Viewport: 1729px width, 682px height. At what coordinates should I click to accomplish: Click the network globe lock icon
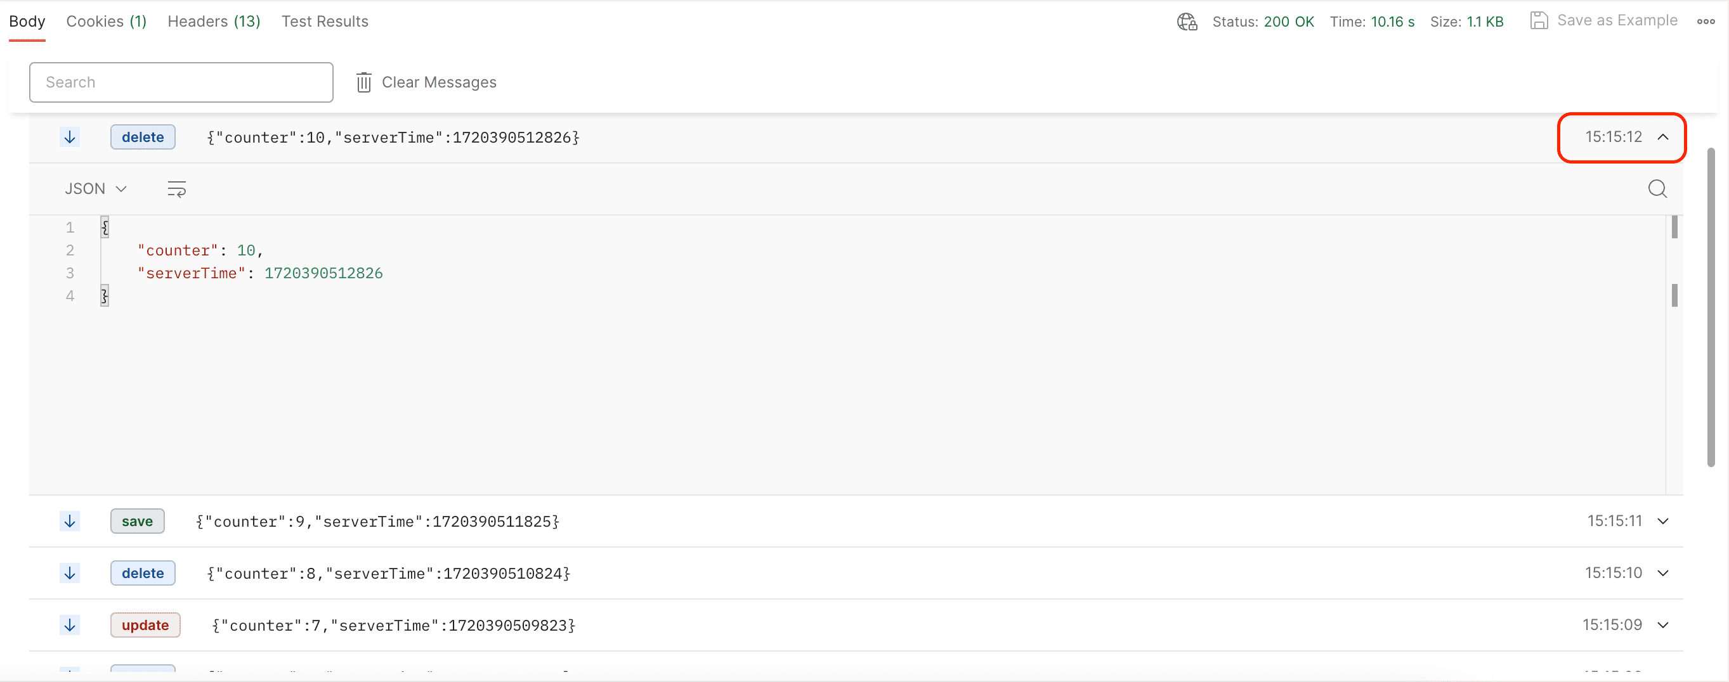pyautogui.click(x=1187, y=22)
